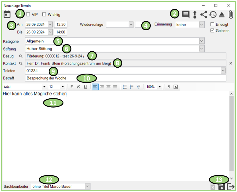This screenshot has height=192, width=237.
Task: Open the Erinnerung dropdown set to keine
Action: pyautogui.click(x=201, y=25)
